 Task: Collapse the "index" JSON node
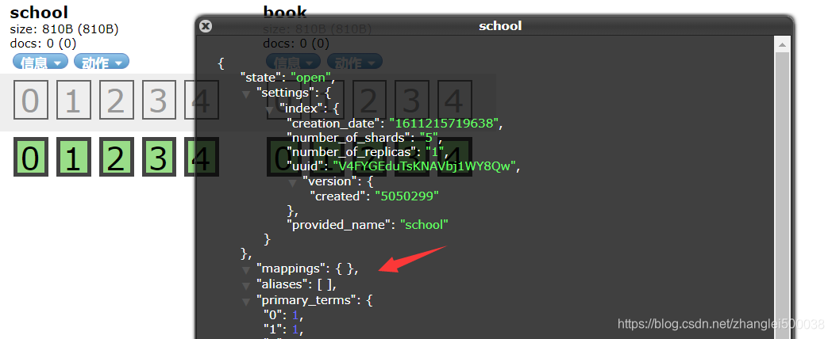click(271, 109)
